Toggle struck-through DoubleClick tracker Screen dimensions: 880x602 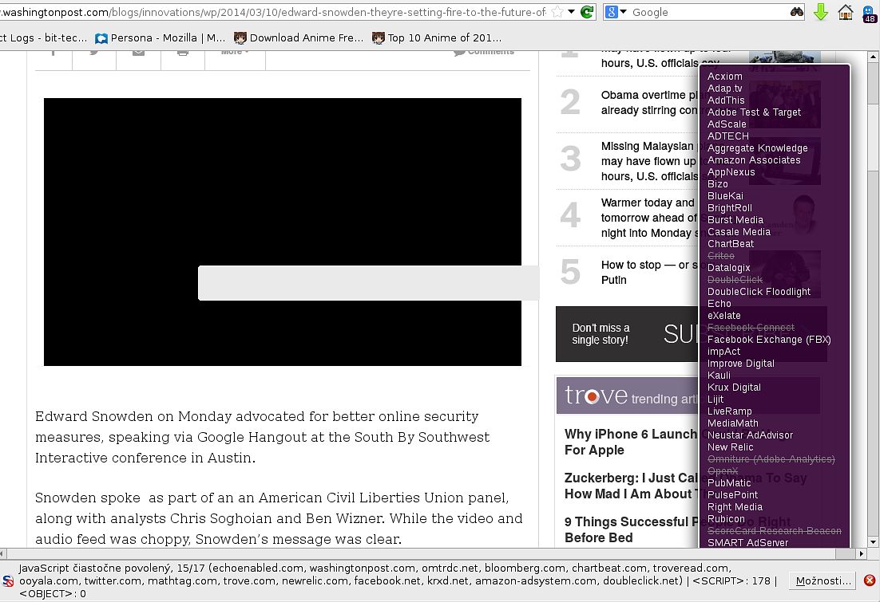pos(735,280)
